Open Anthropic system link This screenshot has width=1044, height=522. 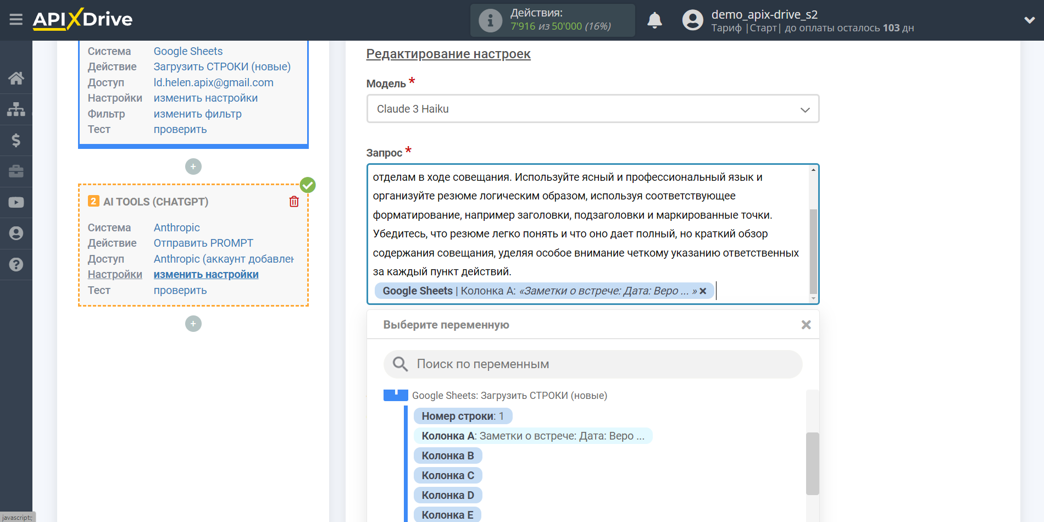(176, 227)
